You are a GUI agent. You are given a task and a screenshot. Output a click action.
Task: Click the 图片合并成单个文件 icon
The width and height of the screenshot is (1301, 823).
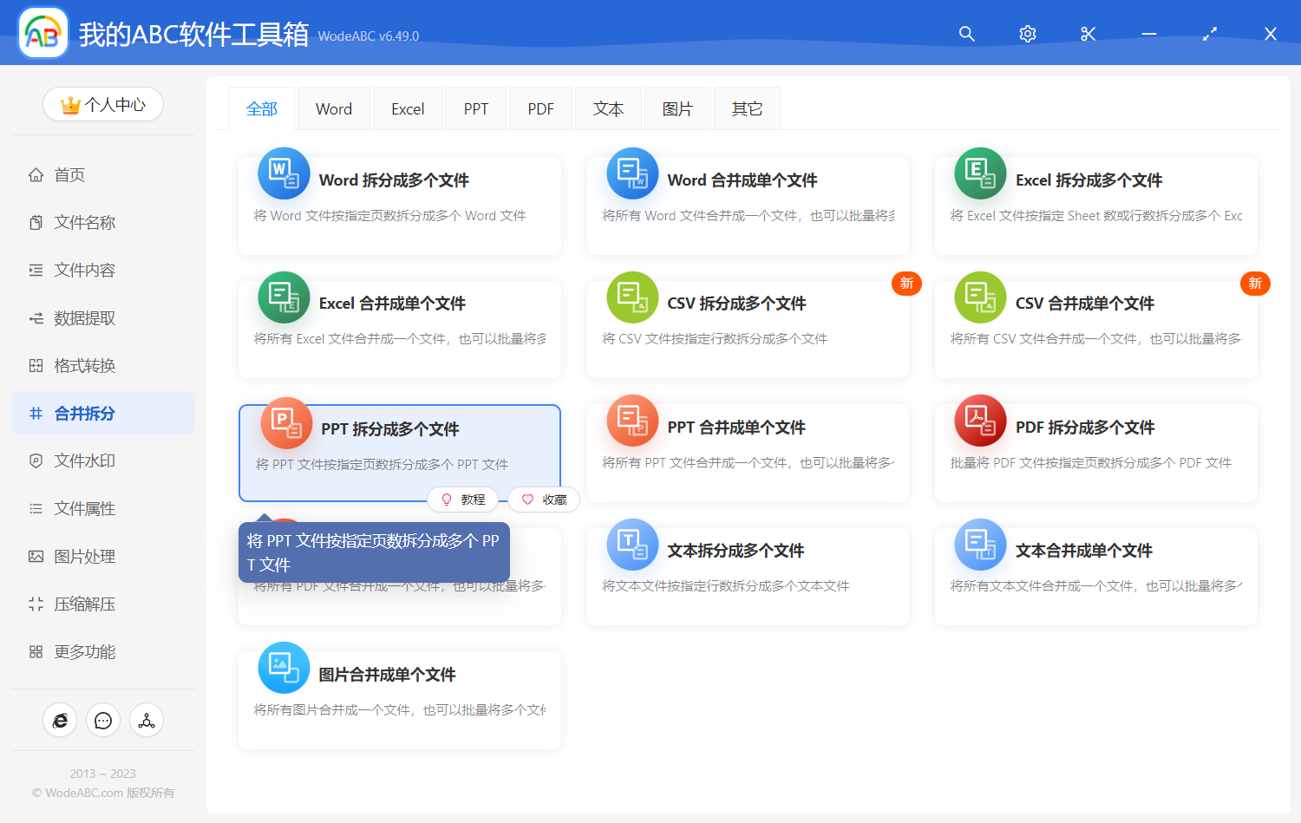coord(284,668)
